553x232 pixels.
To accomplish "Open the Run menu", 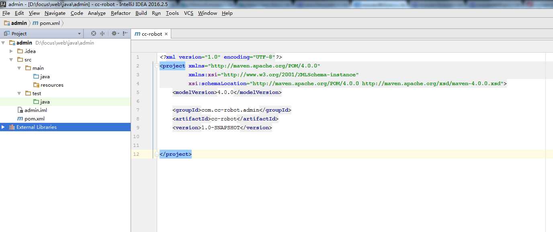I will coord(156,13).
